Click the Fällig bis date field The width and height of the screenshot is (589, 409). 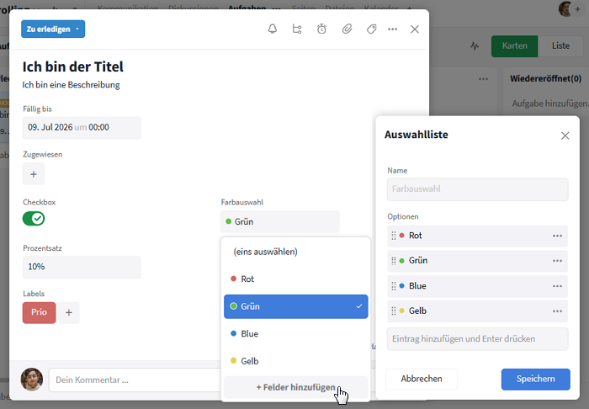tap(82, 127)
